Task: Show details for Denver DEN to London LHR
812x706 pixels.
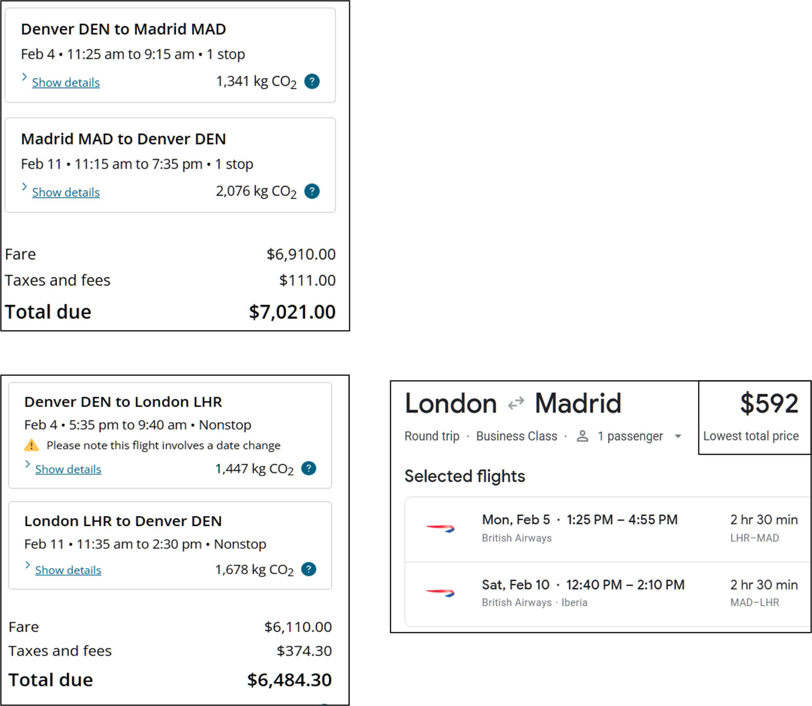Action: click(68, 469)
